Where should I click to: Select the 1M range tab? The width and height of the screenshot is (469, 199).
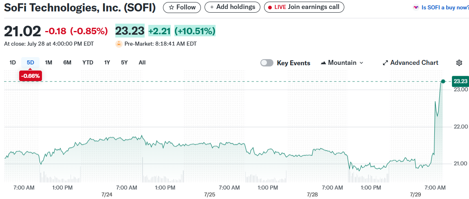[48, 62]
